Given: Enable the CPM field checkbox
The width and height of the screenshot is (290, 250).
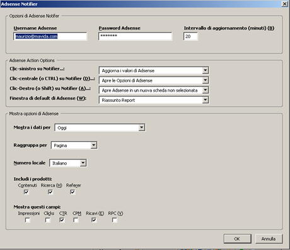Looking at the screenshot, I should pos(76,220).
